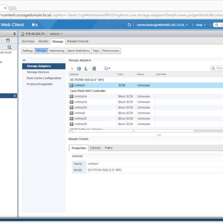The height and width of the screenshot is (223, 223).
Task: Open the copy/export dropdown in adapters toolbar
Action: coord(107,68)
